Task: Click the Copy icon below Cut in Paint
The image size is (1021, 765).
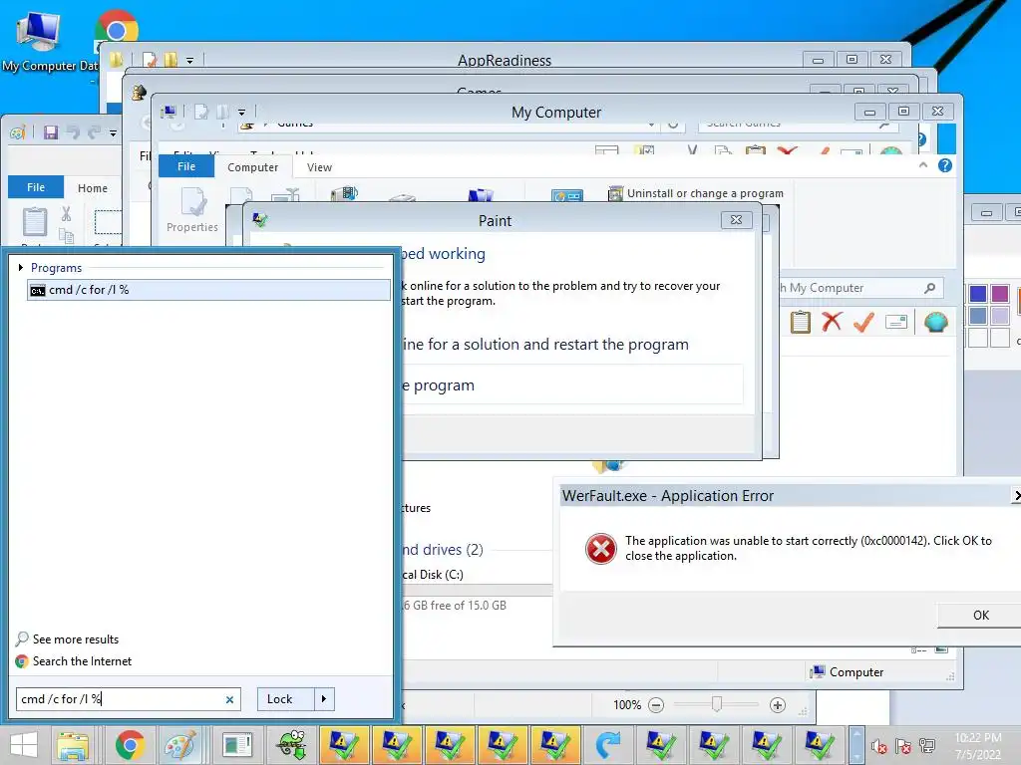Action: (x=67, y=235)
